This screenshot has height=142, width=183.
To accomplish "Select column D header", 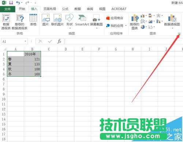I will [66, 49].
